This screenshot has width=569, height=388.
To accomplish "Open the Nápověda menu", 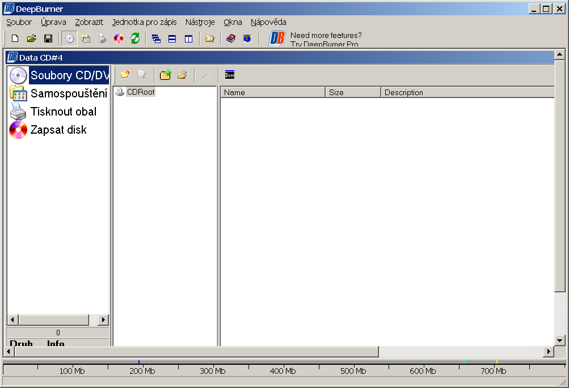I will [x=268, y=22].
